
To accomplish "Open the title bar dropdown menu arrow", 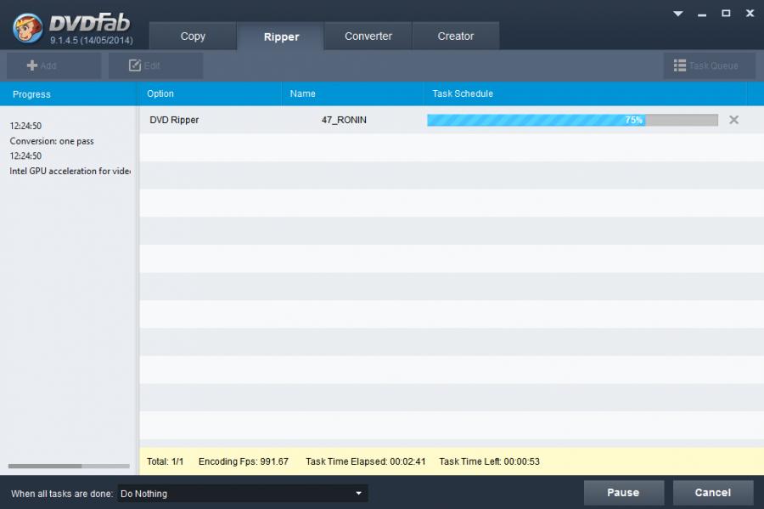I will pos(677,14).
